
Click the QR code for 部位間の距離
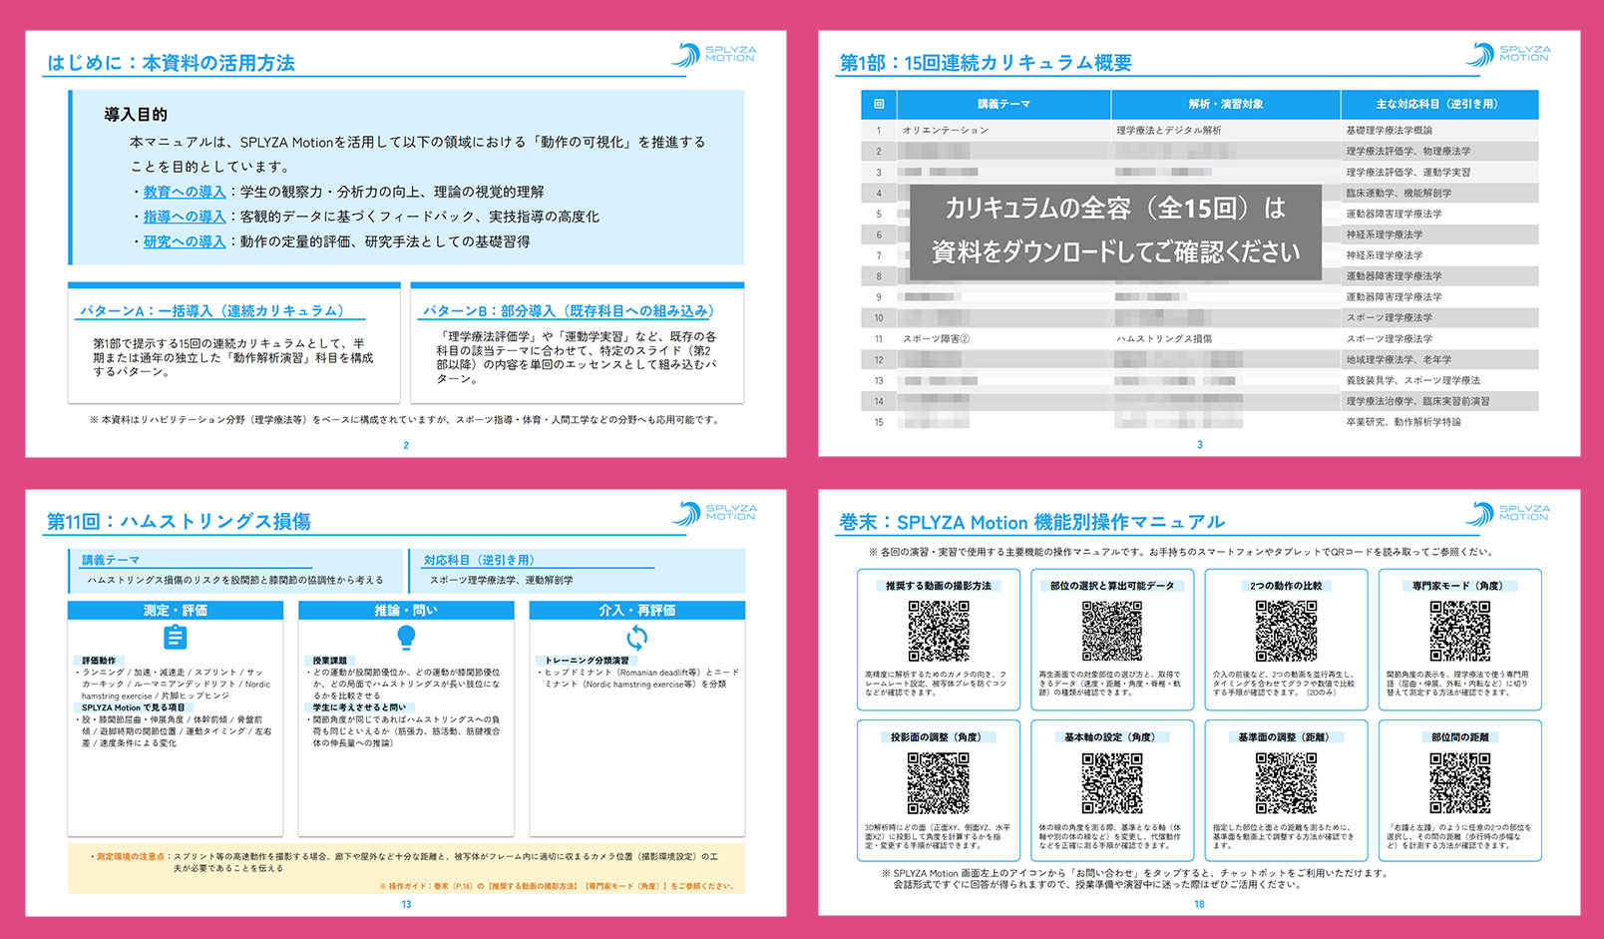[x=1459, y=783]
